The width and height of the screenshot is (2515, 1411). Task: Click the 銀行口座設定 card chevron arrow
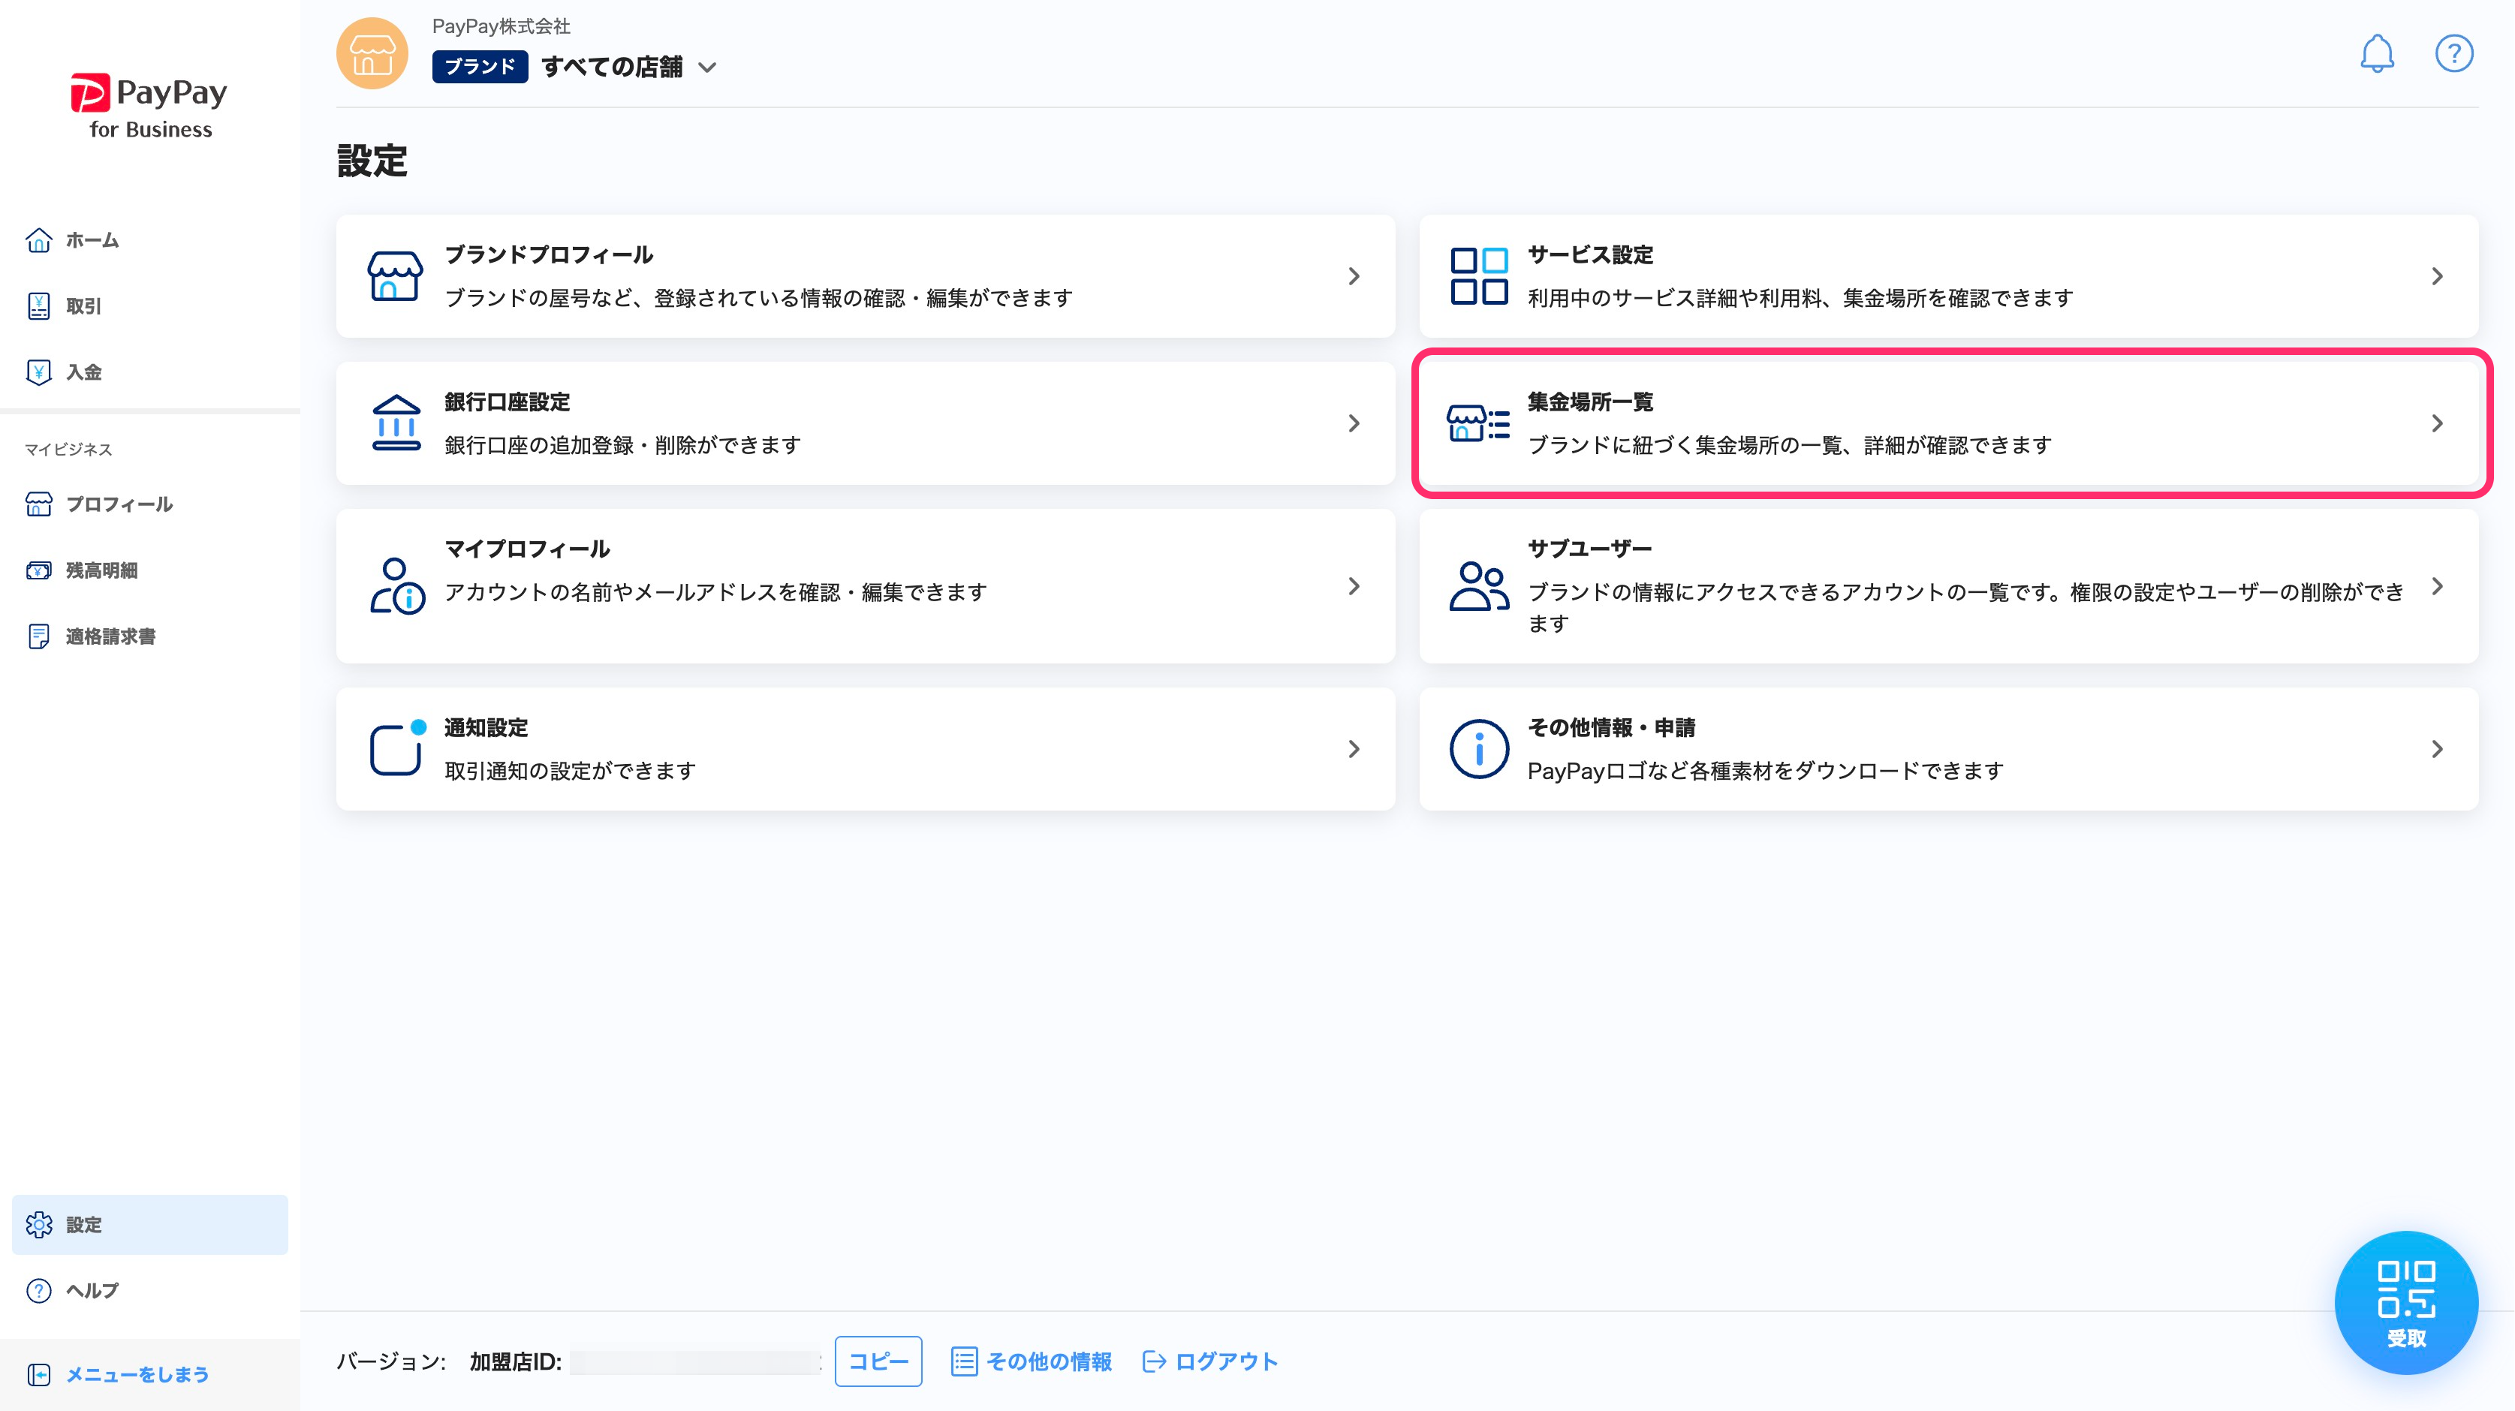pyautogui.click(x=1353, y=423)
